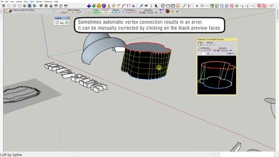Click the green check to validate loft
The width and height of the screenshot is (279, 157).
point(177,11)
